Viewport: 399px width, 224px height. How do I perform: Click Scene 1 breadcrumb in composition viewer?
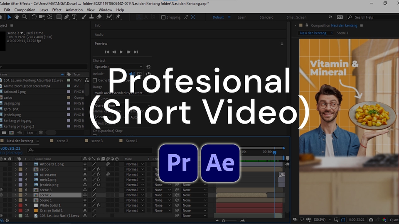point(342,33)
